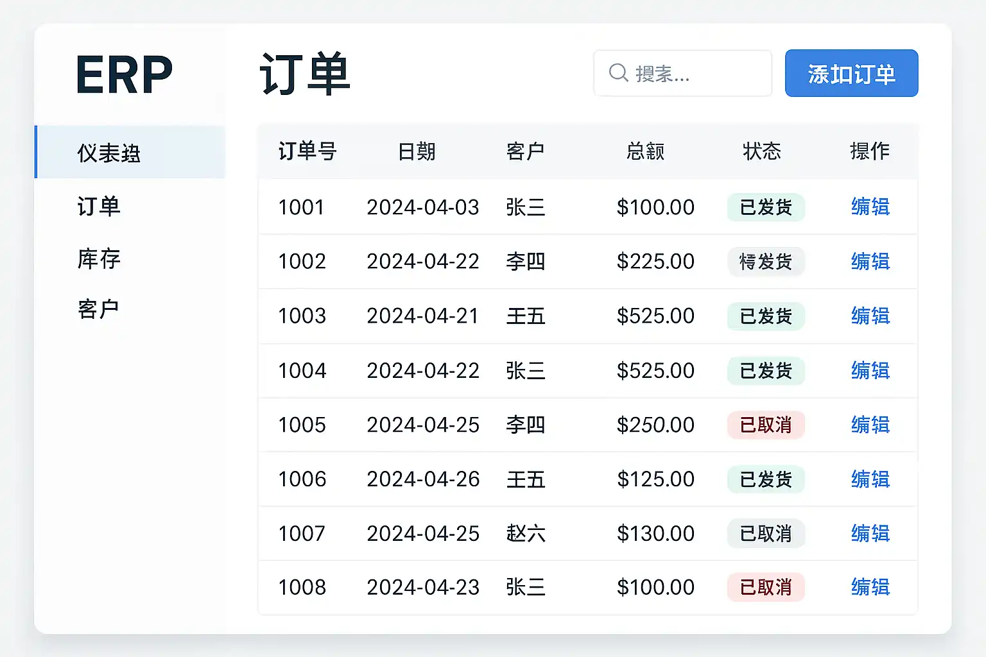Select 库存 in the sidebar
This screenshot has height=657, width=986.
click(99, 259)
